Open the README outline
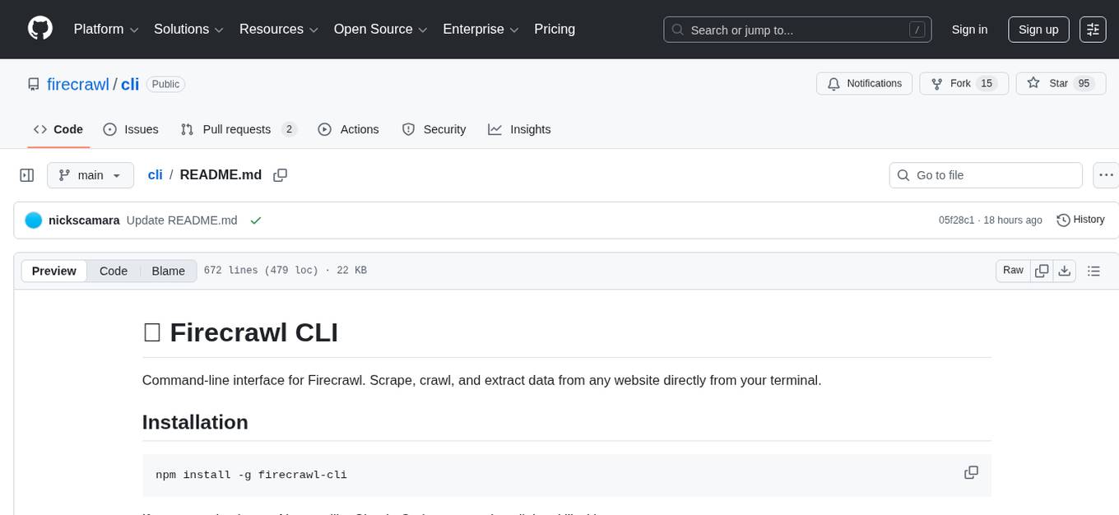This screenshot has height=515, width=1119. [x=1094, y=270]
